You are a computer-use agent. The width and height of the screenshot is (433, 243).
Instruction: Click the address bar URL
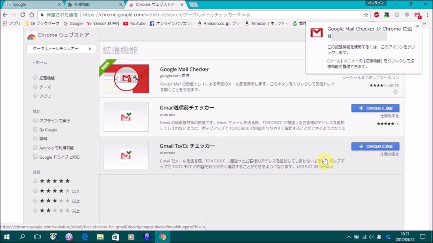coord(166,15)
